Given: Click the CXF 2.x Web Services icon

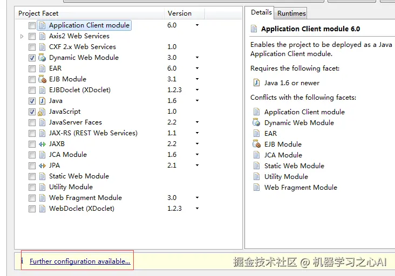Looking at the screenshot, I should [42, 47].
